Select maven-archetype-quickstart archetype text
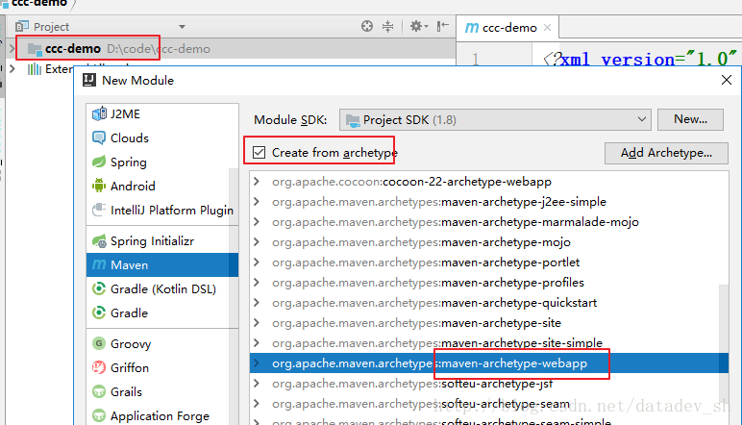Viewport: 742px width, 425px height. [x=519, y=303]
